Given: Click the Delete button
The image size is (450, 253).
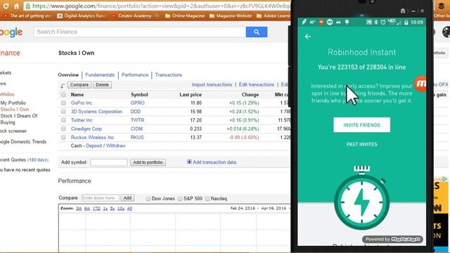Looking at the screenshot, I should (x=102, y=85).
